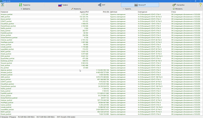Image resolution: width=203 pixels, height=118 pixels.
Task: Select the Scaleway_ipv4.txt entry
Action: [101, 61]
